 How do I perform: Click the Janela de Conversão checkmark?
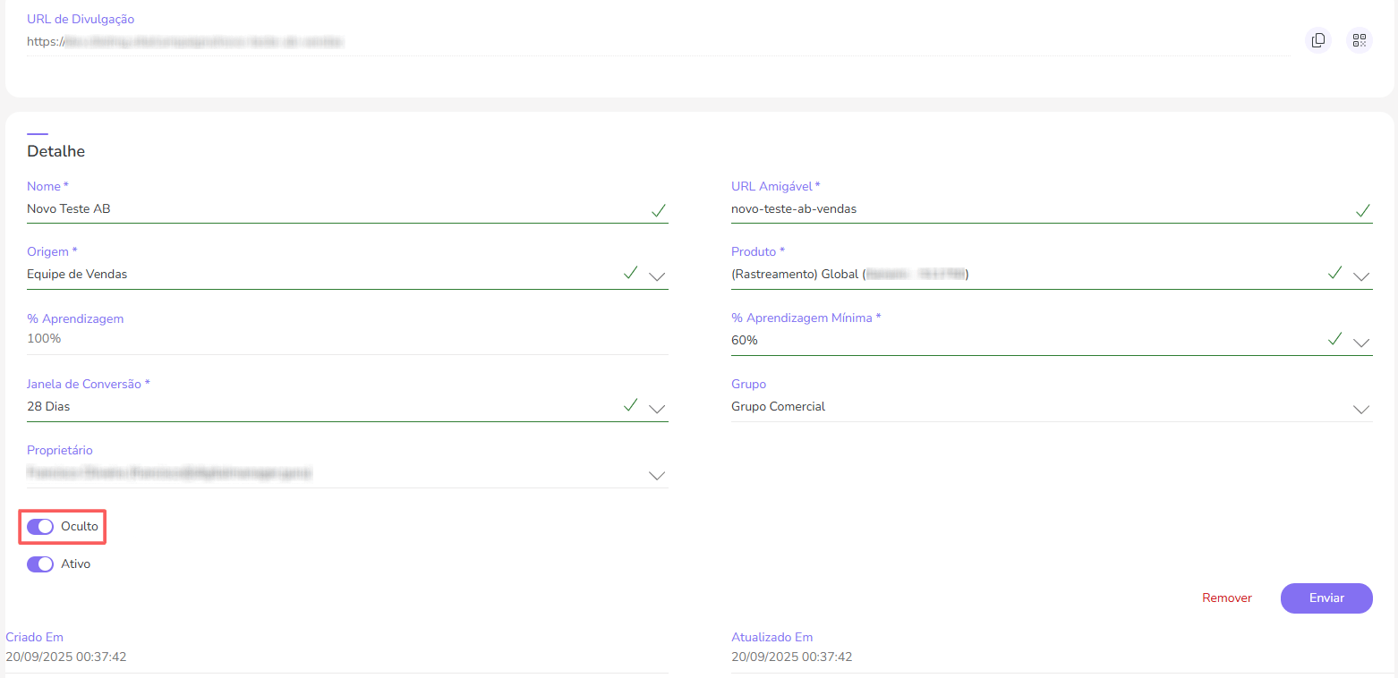[630, 405]
